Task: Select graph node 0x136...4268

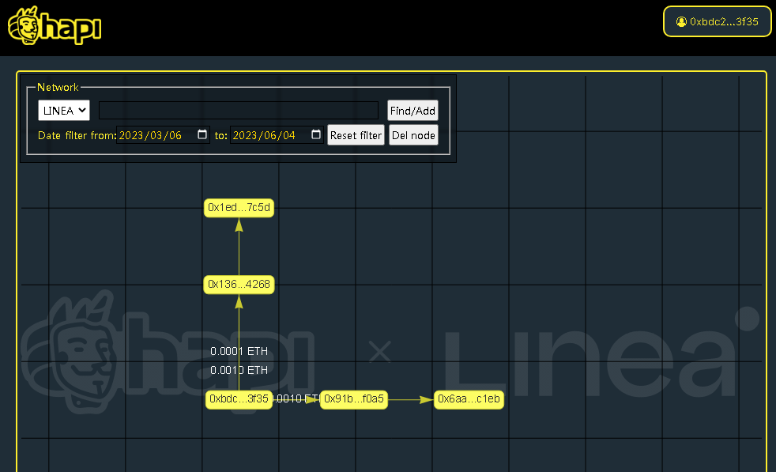Action: 239,285
